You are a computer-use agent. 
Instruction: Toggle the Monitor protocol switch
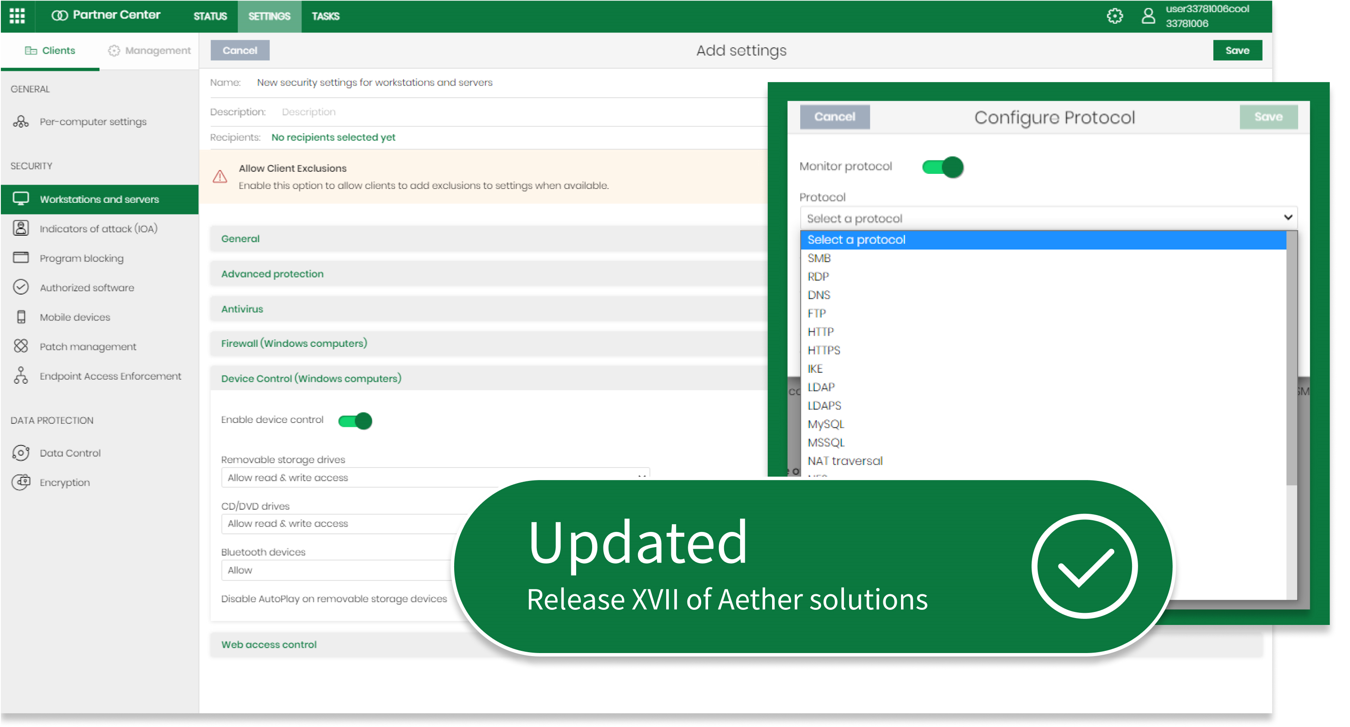943,167
